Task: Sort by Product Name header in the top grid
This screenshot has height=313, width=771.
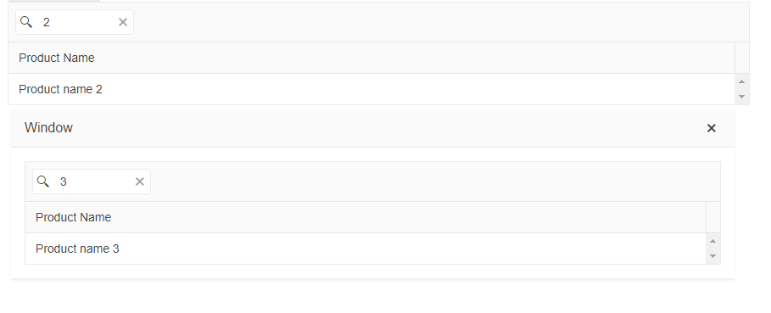Action: (x=372, y=58)
